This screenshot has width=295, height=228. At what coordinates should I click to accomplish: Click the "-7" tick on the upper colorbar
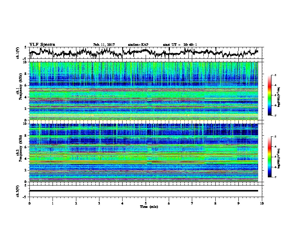(275, 115)
